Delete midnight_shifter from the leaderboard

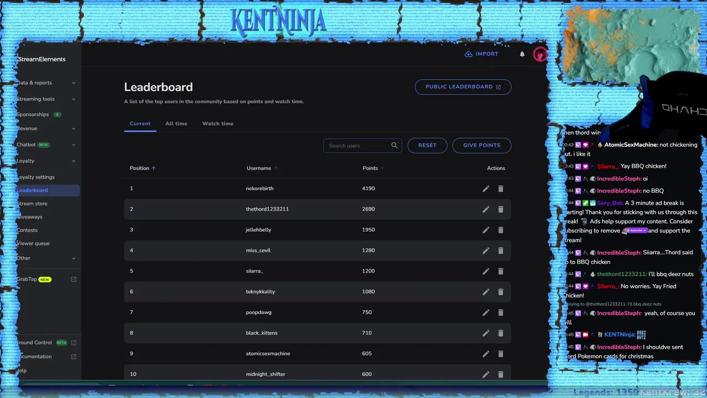[500, 374]
